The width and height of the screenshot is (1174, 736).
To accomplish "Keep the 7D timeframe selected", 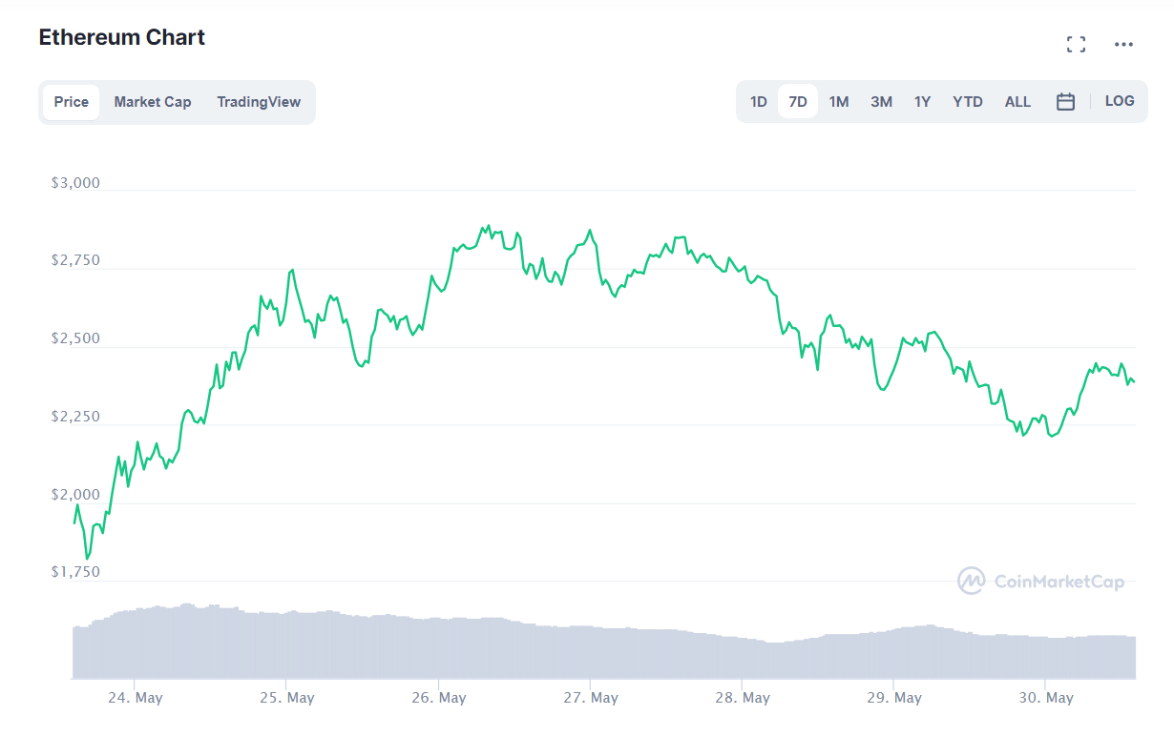I will coord(798,101).
